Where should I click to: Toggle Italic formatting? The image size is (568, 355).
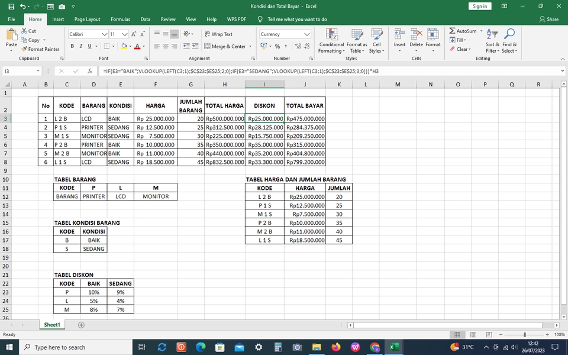click(x=81, y=46)
